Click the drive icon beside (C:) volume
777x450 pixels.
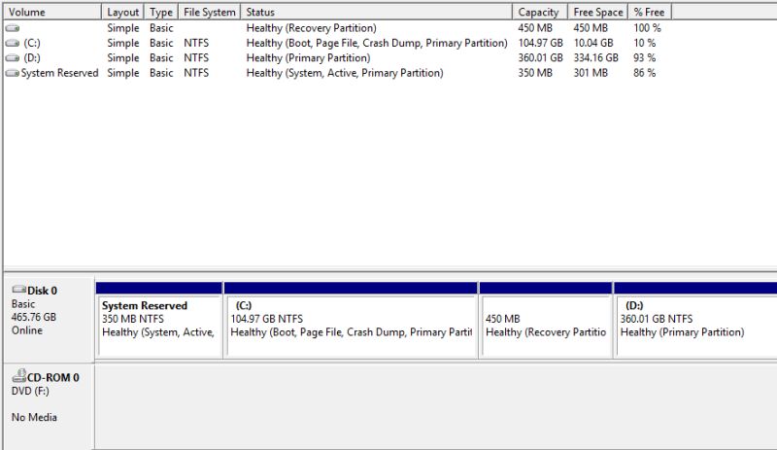13,43
